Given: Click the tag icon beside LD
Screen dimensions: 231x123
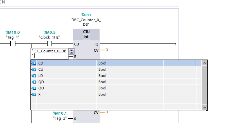Looking at the screenshot, I should pos(33,76).
